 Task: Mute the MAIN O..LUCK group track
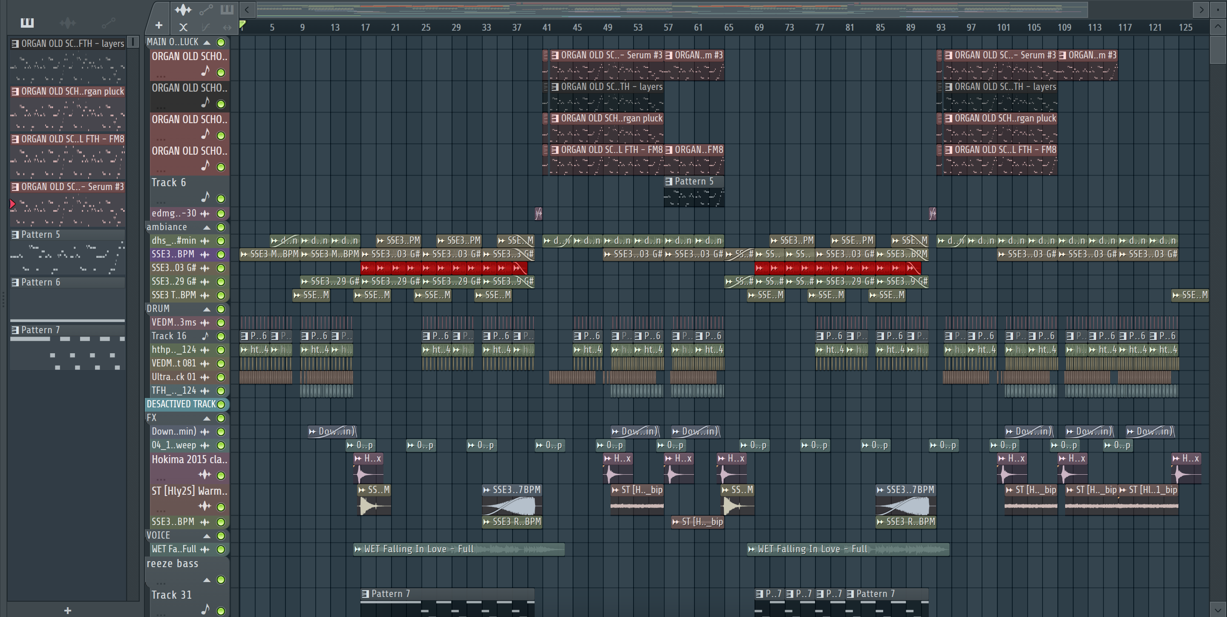click(x=221, y=43)
